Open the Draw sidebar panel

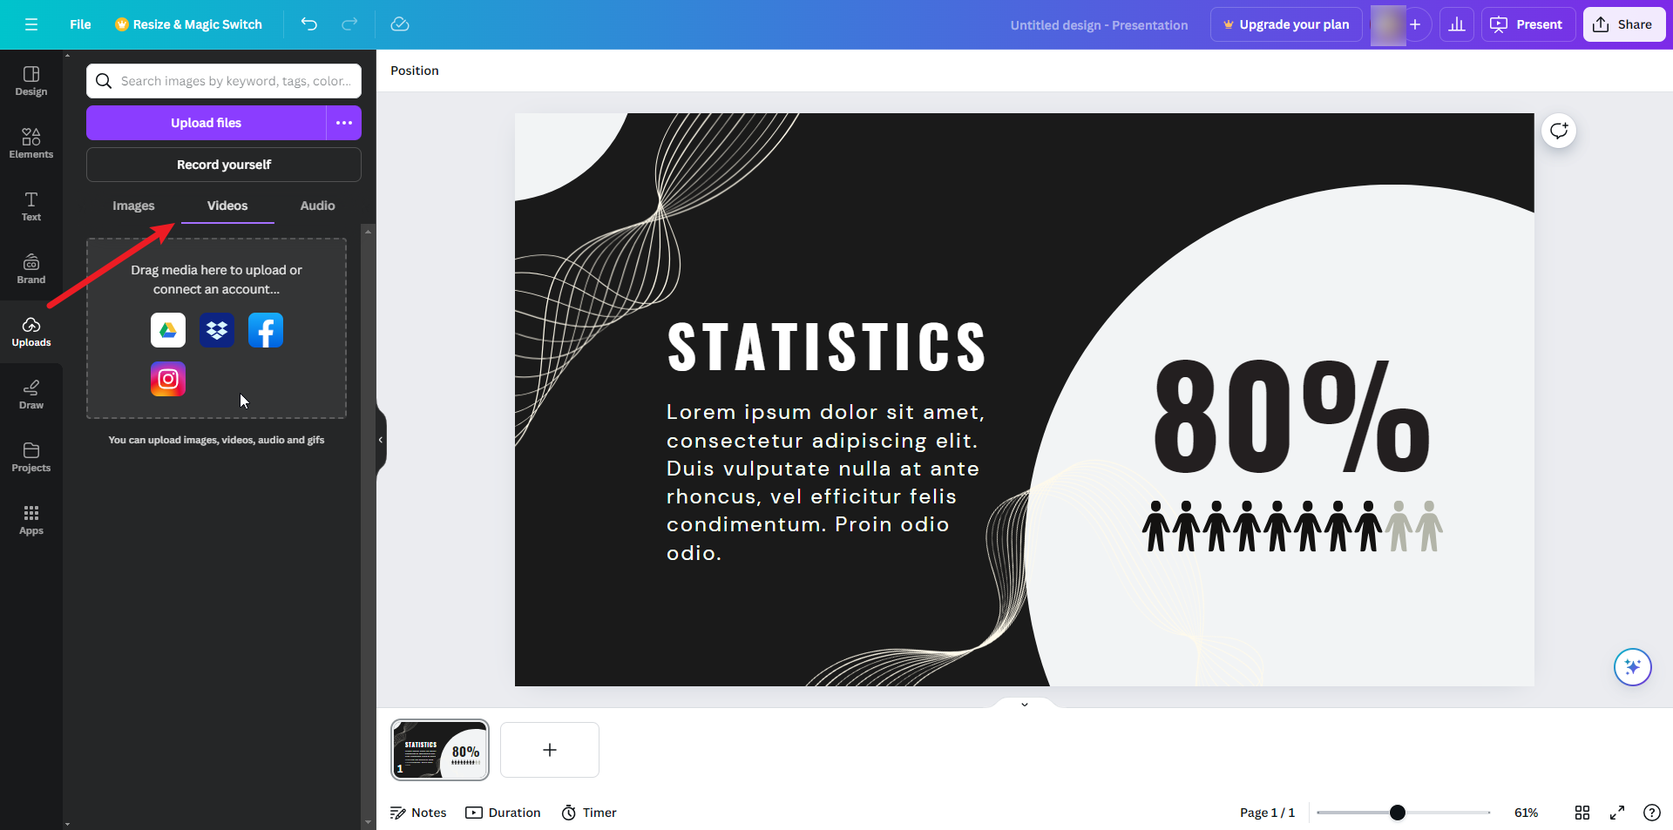point(31,395)
